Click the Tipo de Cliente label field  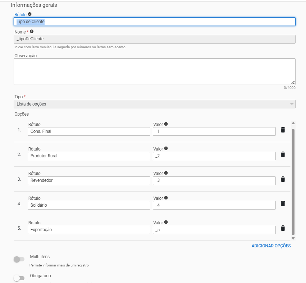[155, 22]
